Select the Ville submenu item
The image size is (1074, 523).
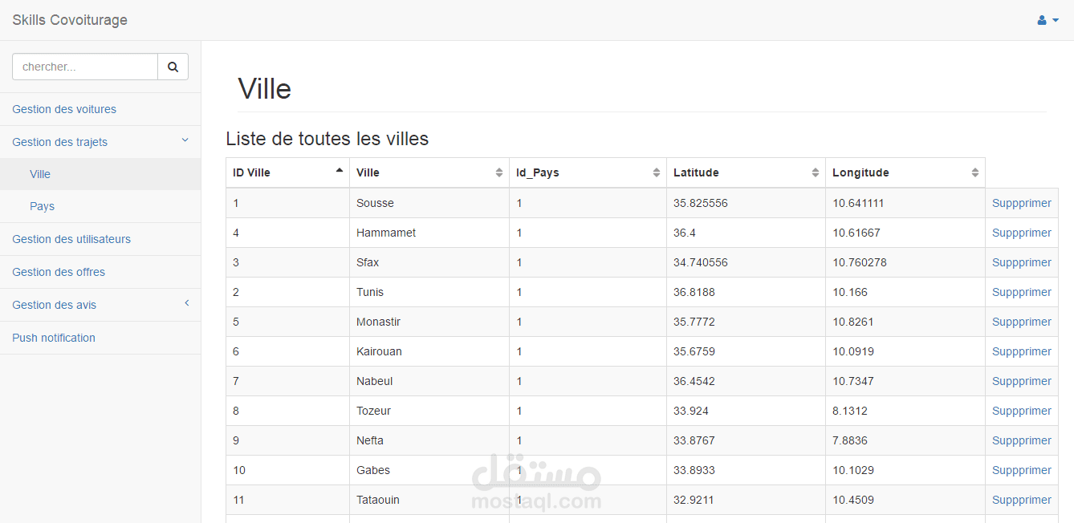[x=40, y=174]
